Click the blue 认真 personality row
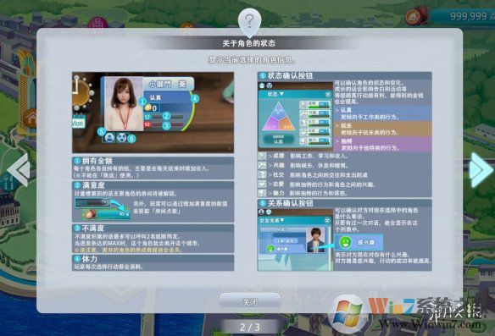Image resolution: width=495 pixels, height=336 pixels. (x=382, y=113)
